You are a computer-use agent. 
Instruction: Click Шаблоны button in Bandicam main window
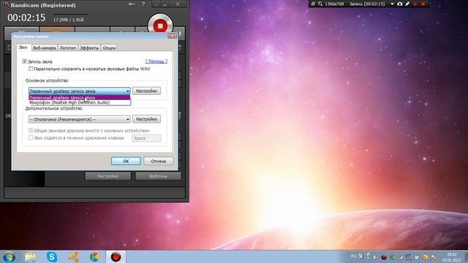158,176
